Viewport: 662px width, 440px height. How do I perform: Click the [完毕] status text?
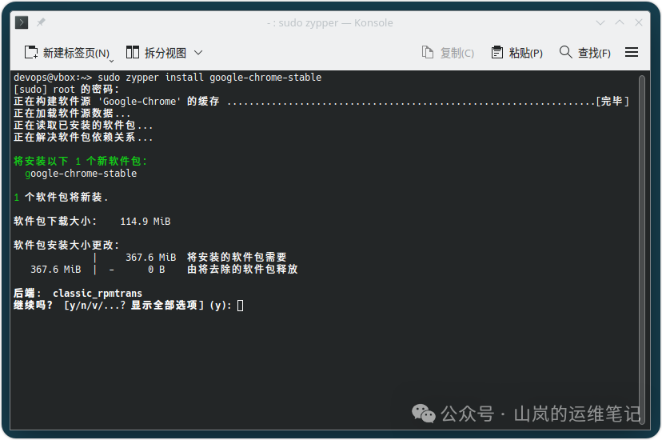pyautogui.click(x=612, y=102)
